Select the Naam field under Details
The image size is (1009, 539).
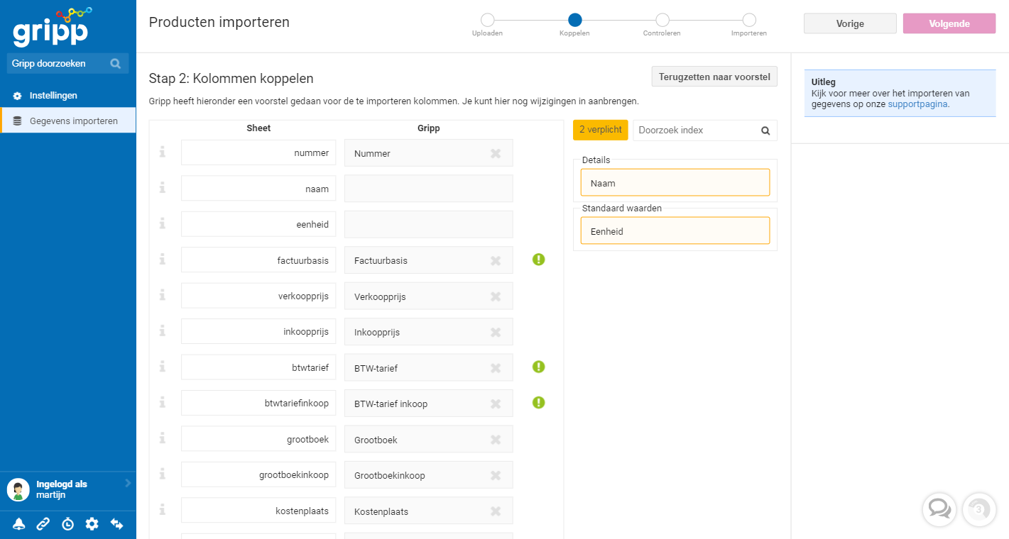675,182
